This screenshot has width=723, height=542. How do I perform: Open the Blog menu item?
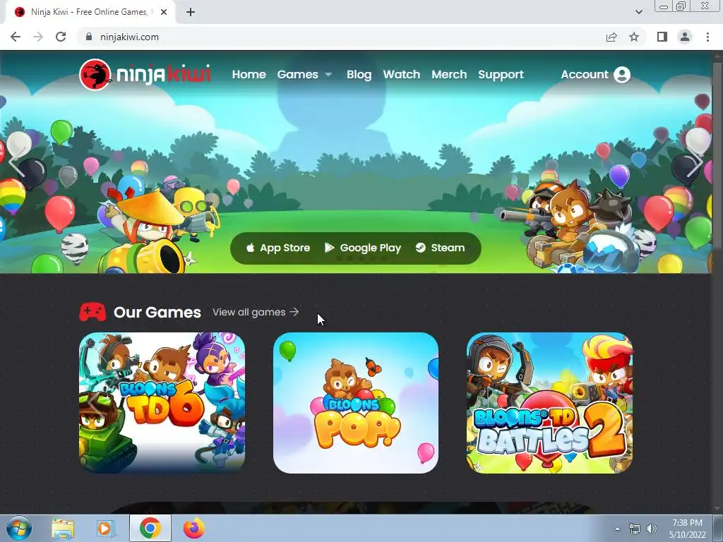point(359,75)
